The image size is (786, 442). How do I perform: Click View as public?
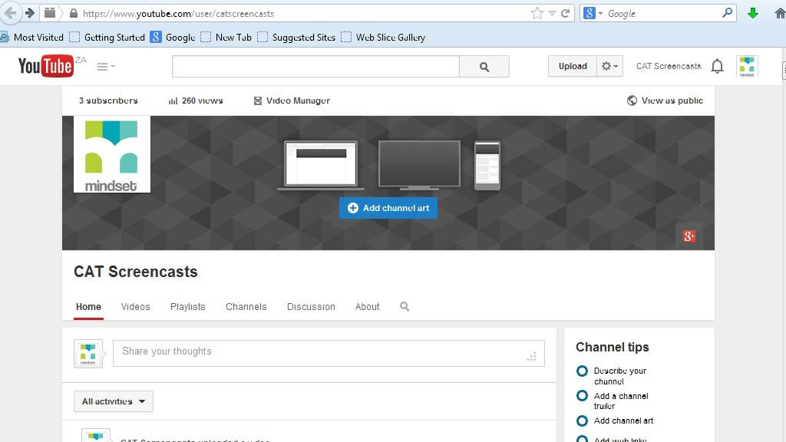(x=665, y=101)
